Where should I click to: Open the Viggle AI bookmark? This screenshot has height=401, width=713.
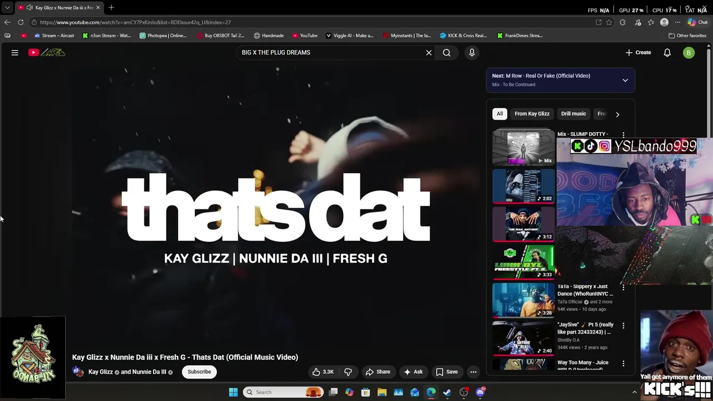(x=349, y=36)
